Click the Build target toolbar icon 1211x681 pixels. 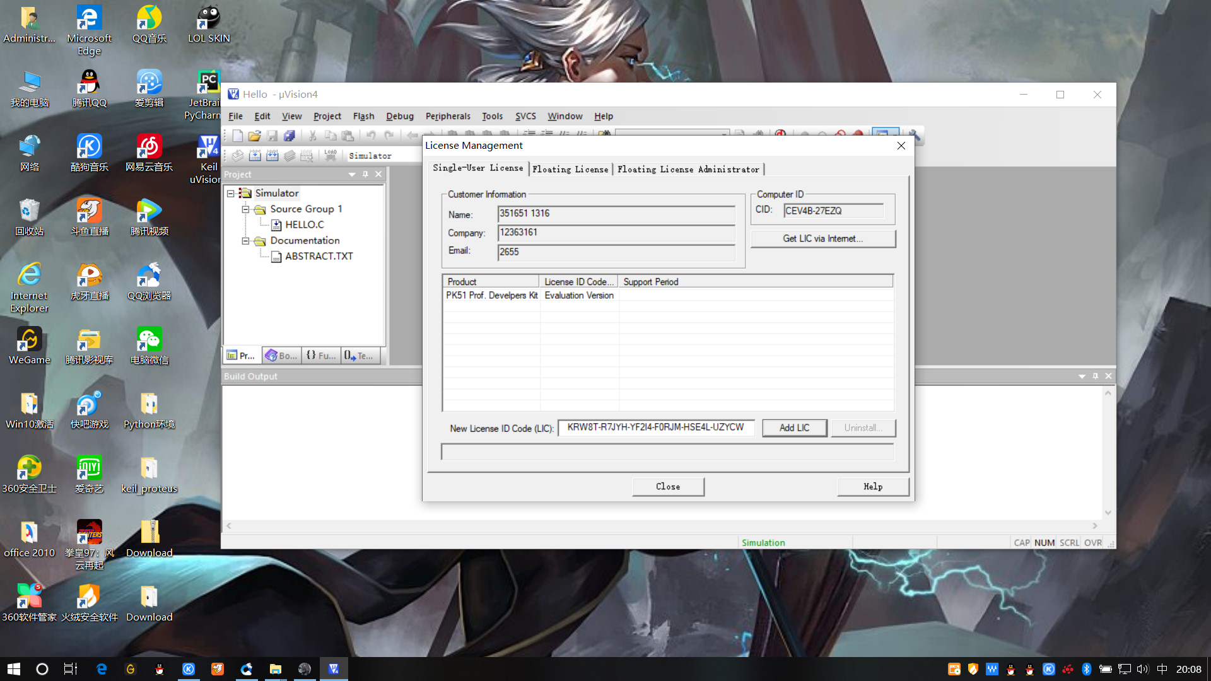click(255, 156)
